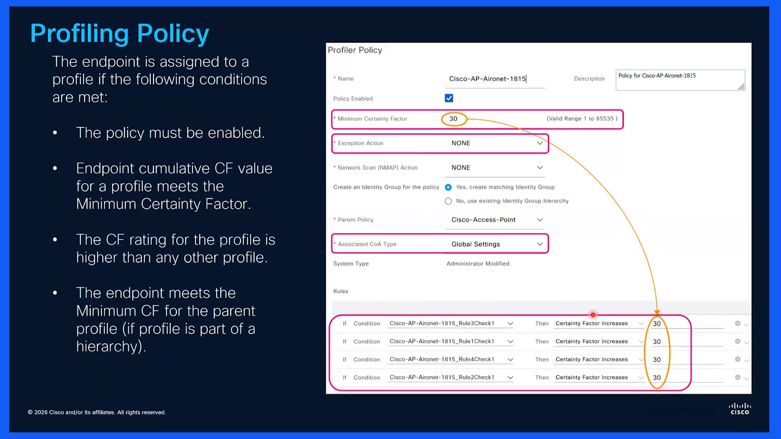
Task: Click certainty value 30 for Rule2Check1
Action: click(x=657, y=378)
